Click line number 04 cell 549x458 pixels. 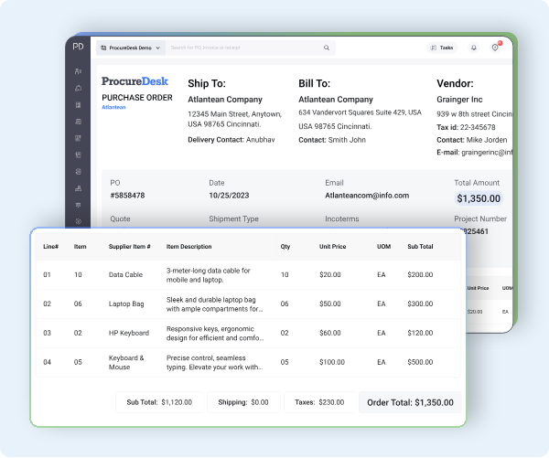pyautogui.click(x=47, y=362)
